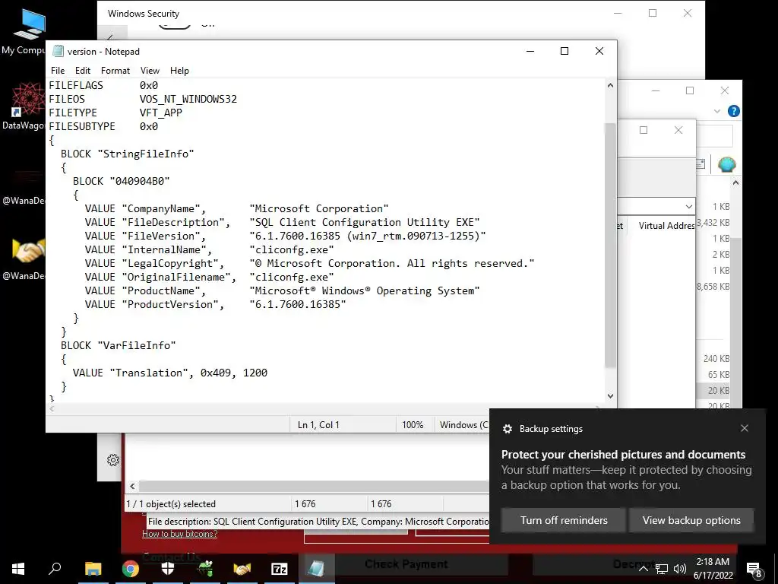This screenshot has height=584, width=778.
Task: Click the Notepad vertical scrollbar thumb
Action: [610, 244]
